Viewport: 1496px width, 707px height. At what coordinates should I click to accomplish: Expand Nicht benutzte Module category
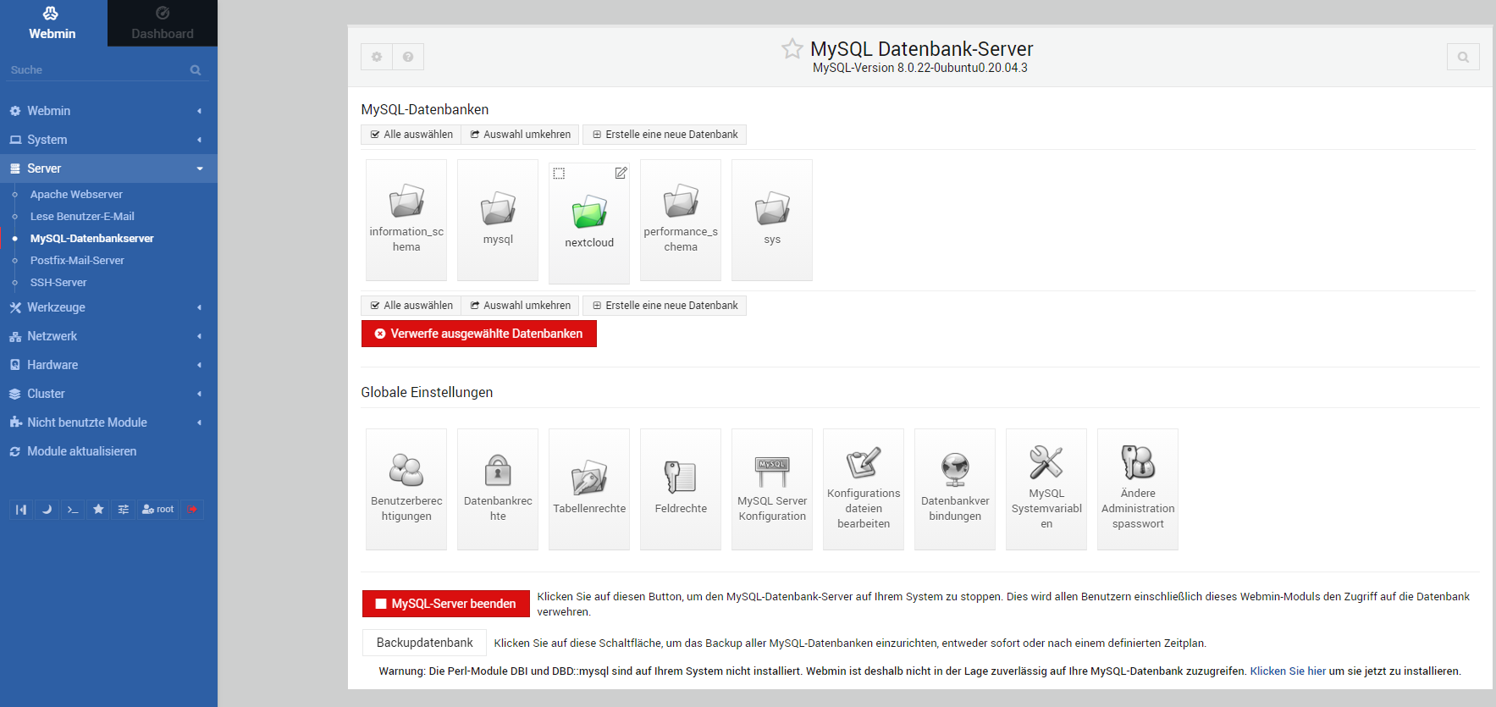(x=108, y=423)
